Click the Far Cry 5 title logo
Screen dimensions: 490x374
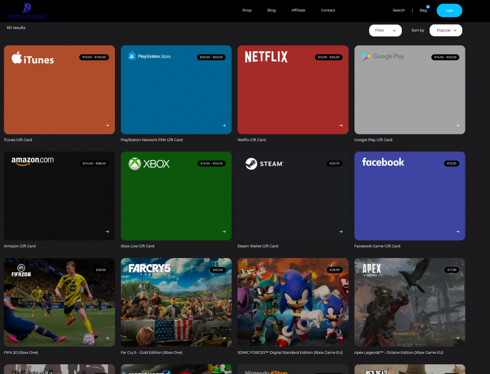(x=149, y=268)
